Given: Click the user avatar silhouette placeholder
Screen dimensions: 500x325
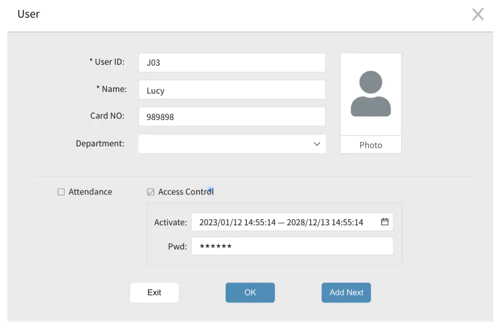Looking at the screenshot, I should tap(370, 94).
